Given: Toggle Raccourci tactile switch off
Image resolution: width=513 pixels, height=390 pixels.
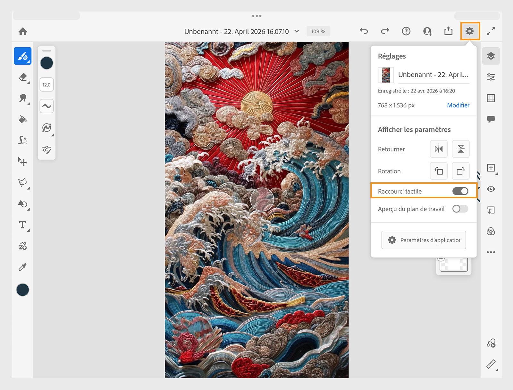Looking at the screenshot, I should click(460, 191).
